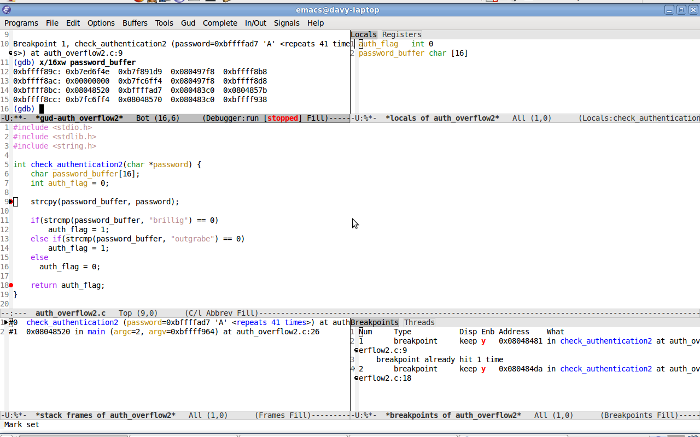The width and height of the screenshot is (700, 437).
Task: Click the gdb prompt on line 16
Action: 24,109
